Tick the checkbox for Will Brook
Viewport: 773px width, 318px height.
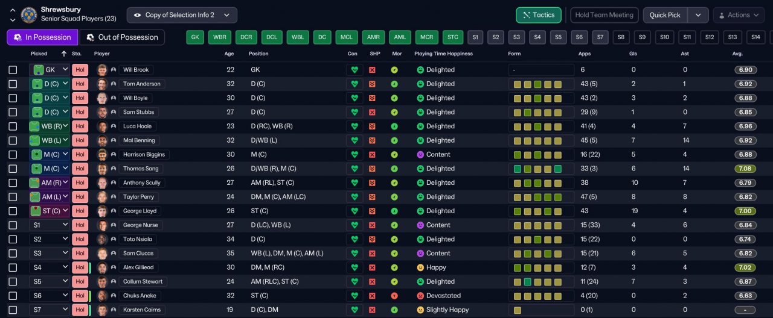coord(13,70)
